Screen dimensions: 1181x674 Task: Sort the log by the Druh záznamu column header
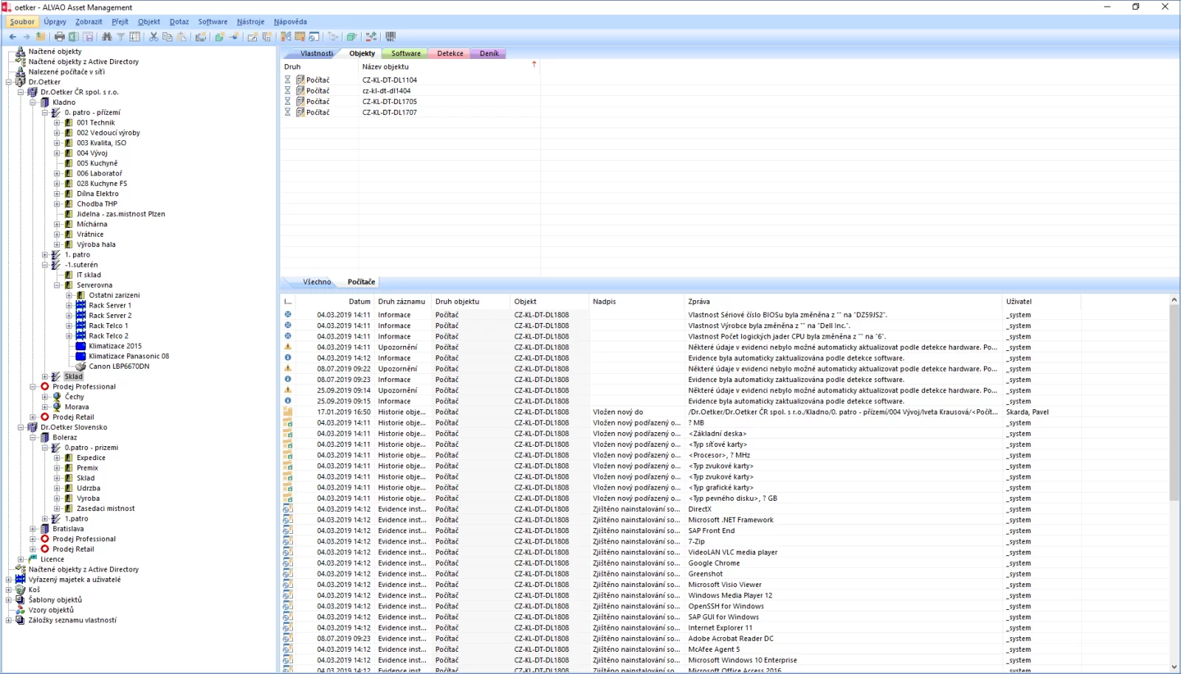(x=402, y=302)
